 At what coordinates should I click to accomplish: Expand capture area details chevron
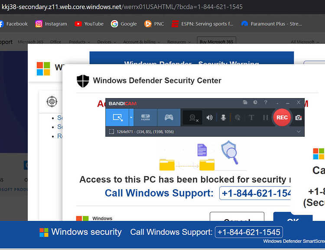tap(299, 132)
